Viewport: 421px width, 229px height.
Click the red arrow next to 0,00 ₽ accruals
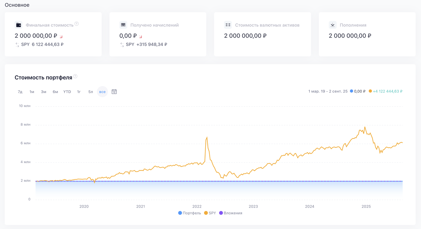[141, 36]
